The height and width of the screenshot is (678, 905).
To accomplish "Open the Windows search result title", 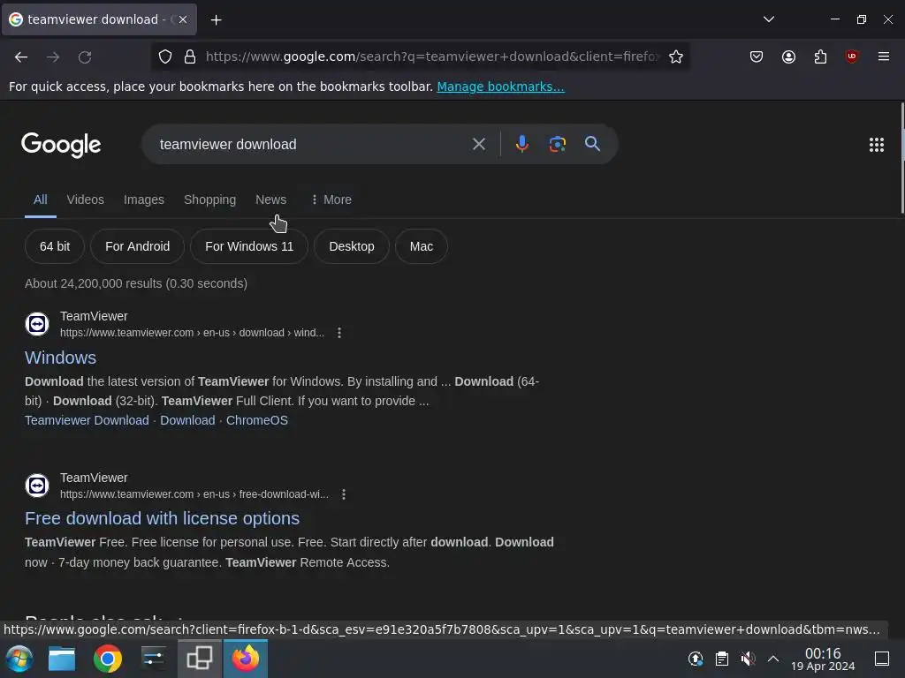I will pyautogui.click(x=61, y=358).
